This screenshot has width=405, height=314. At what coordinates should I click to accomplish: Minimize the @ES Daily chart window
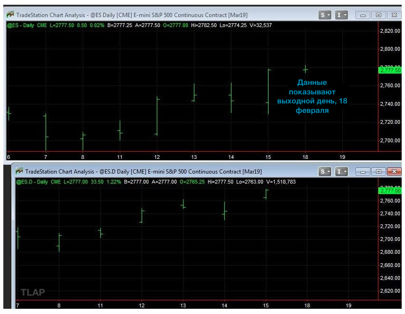tap(363, 15)
